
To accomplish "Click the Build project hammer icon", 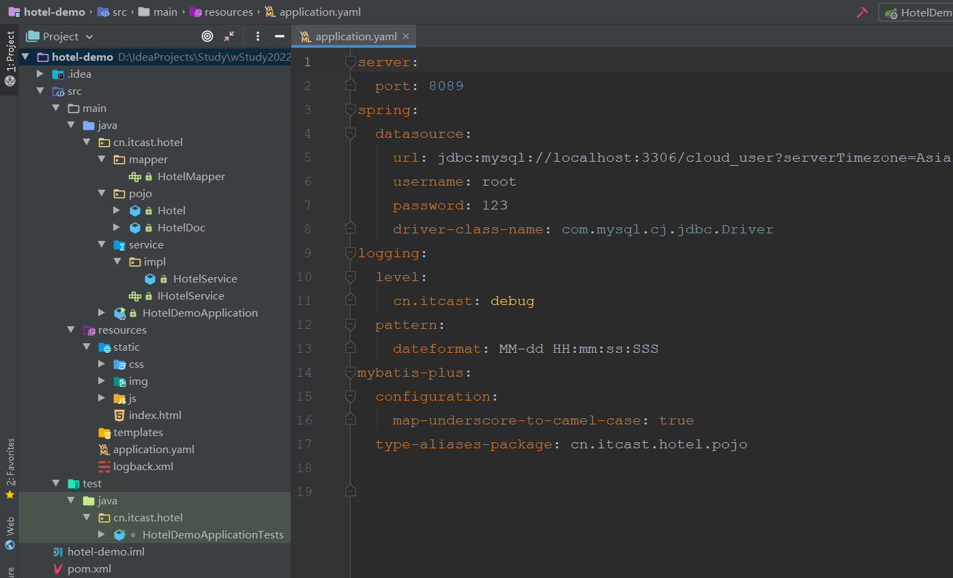I will (x=862, y=12).
